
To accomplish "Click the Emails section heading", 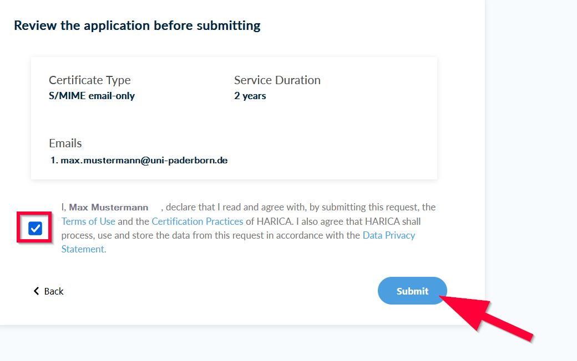I will click(65, 143).
